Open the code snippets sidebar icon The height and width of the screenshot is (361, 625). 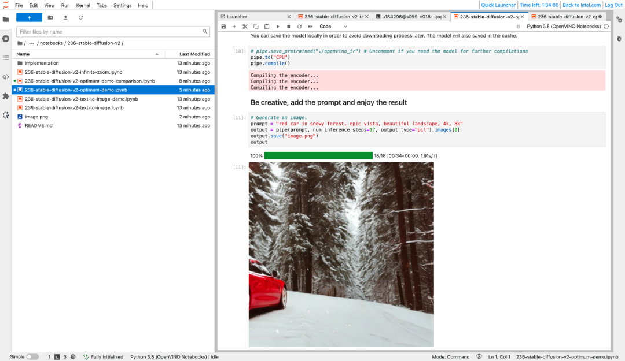pyautogui.click(x=6, y=77)
